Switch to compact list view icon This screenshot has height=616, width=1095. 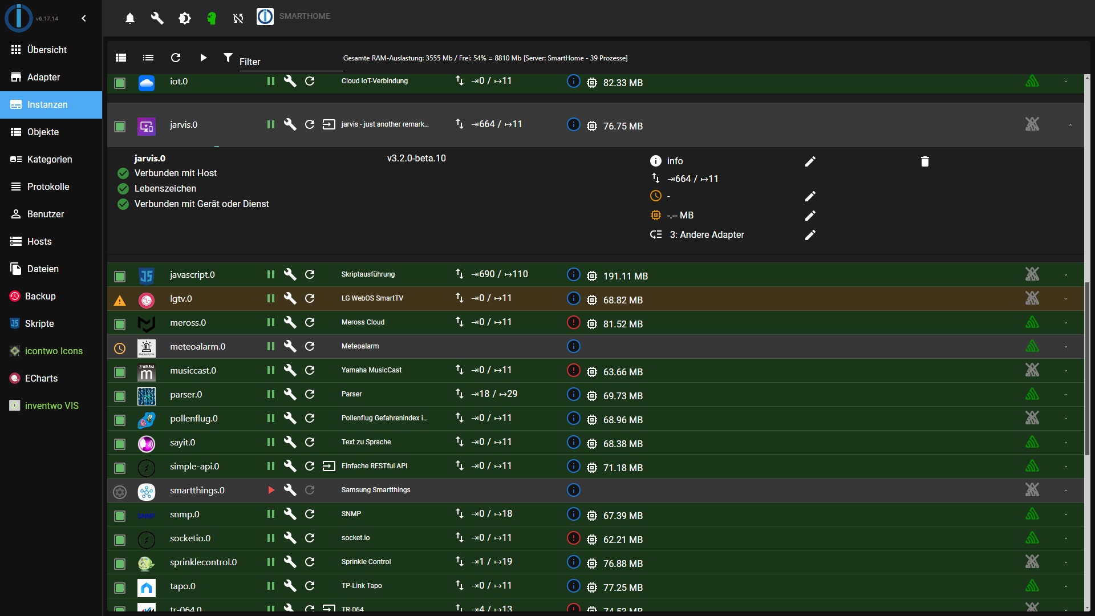click(x=148, y=58)
